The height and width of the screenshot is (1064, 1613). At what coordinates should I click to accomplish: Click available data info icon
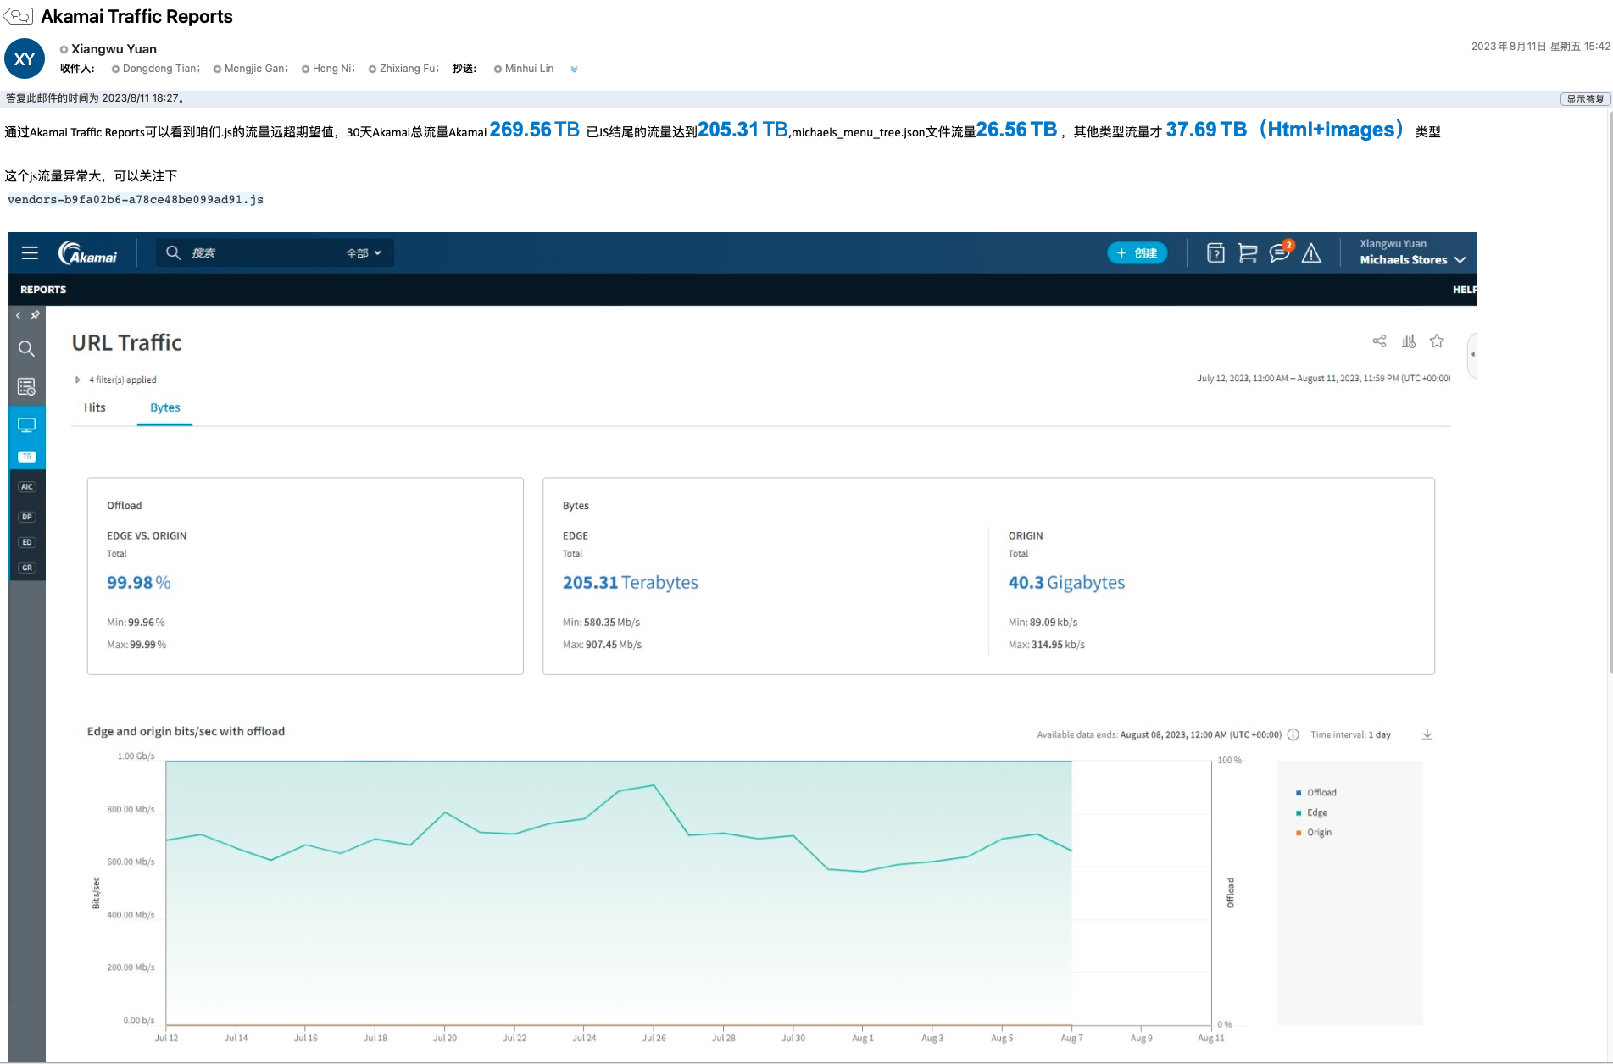(1293, 734)
